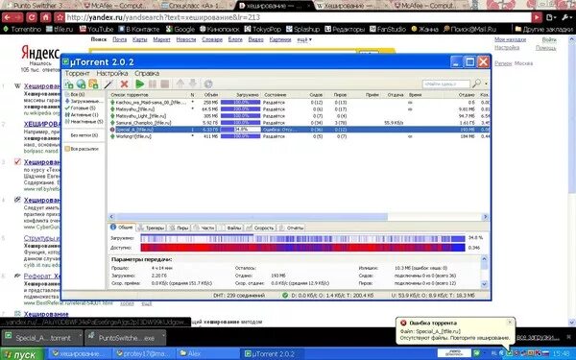
Task: Move torrent up the queue arrow
Action: coord(180,84)
